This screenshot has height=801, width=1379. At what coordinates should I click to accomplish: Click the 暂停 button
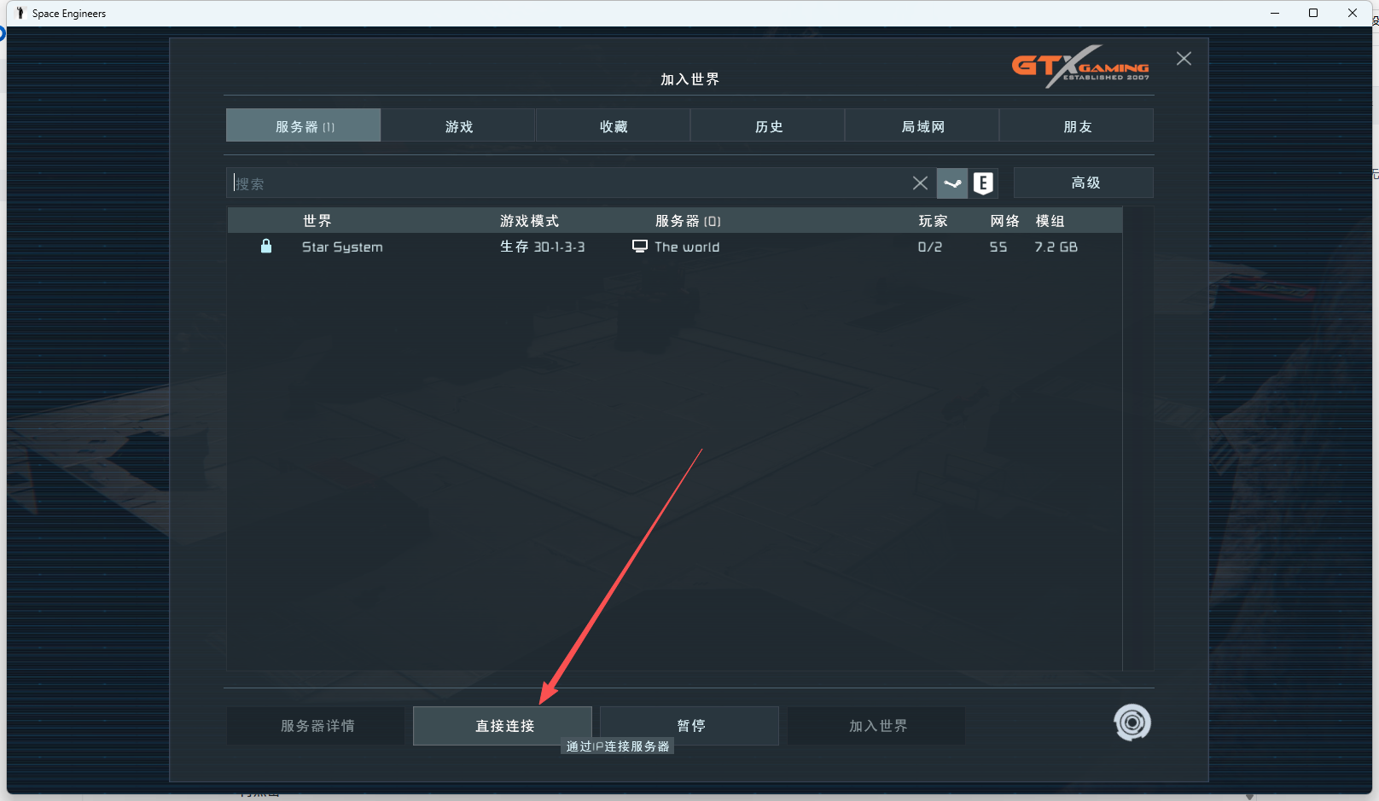(x=689, y=726)
